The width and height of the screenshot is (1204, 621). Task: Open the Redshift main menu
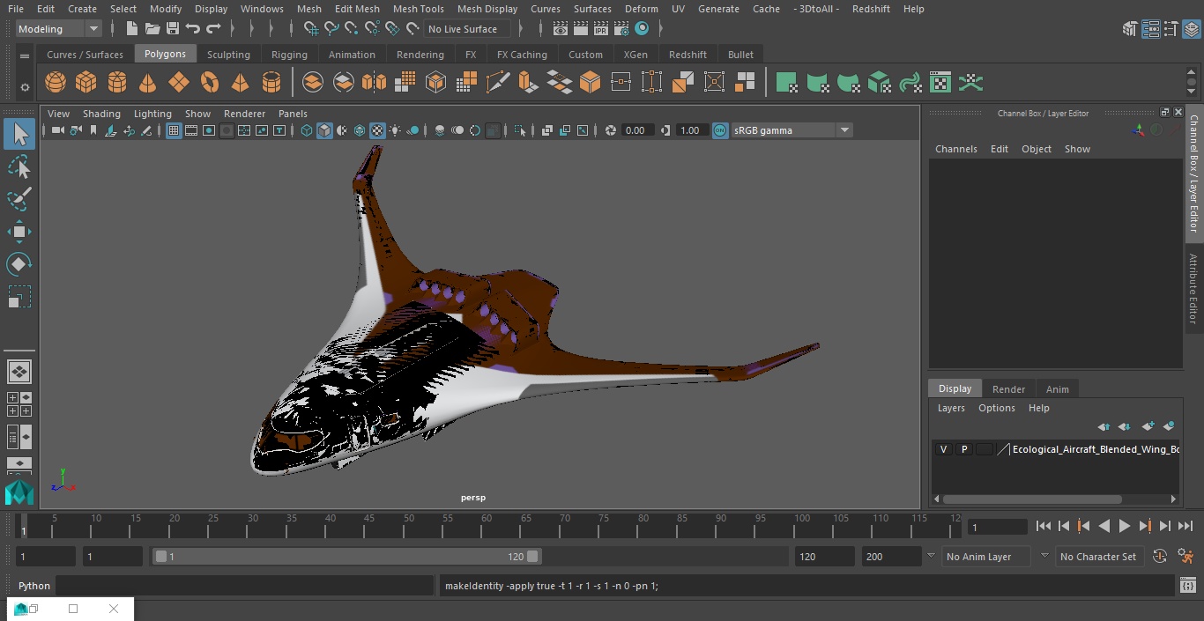tap(871, 9)
